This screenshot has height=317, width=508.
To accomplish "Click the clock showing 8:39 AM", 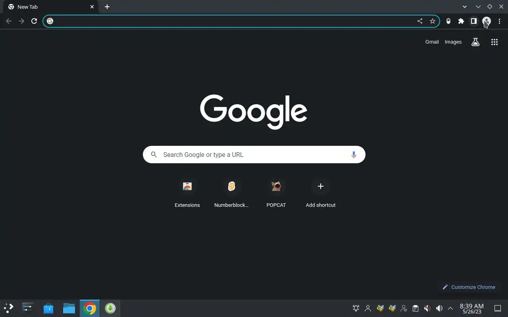I will coord(471,308).
